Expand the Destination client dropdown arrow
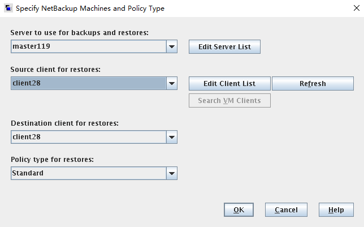This screenshot has width=364, height=227. coord(172,137)
